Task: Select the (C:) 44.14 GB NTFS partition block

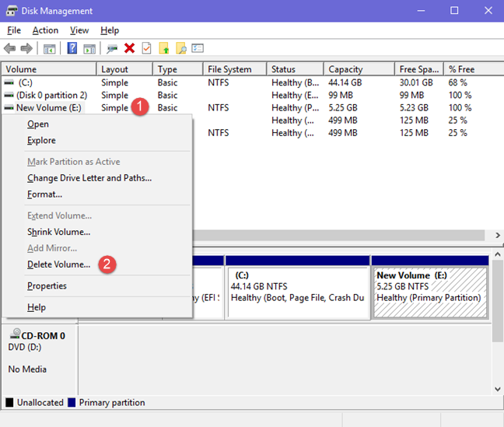Action: pyautogui.click(x=298, y=287)
